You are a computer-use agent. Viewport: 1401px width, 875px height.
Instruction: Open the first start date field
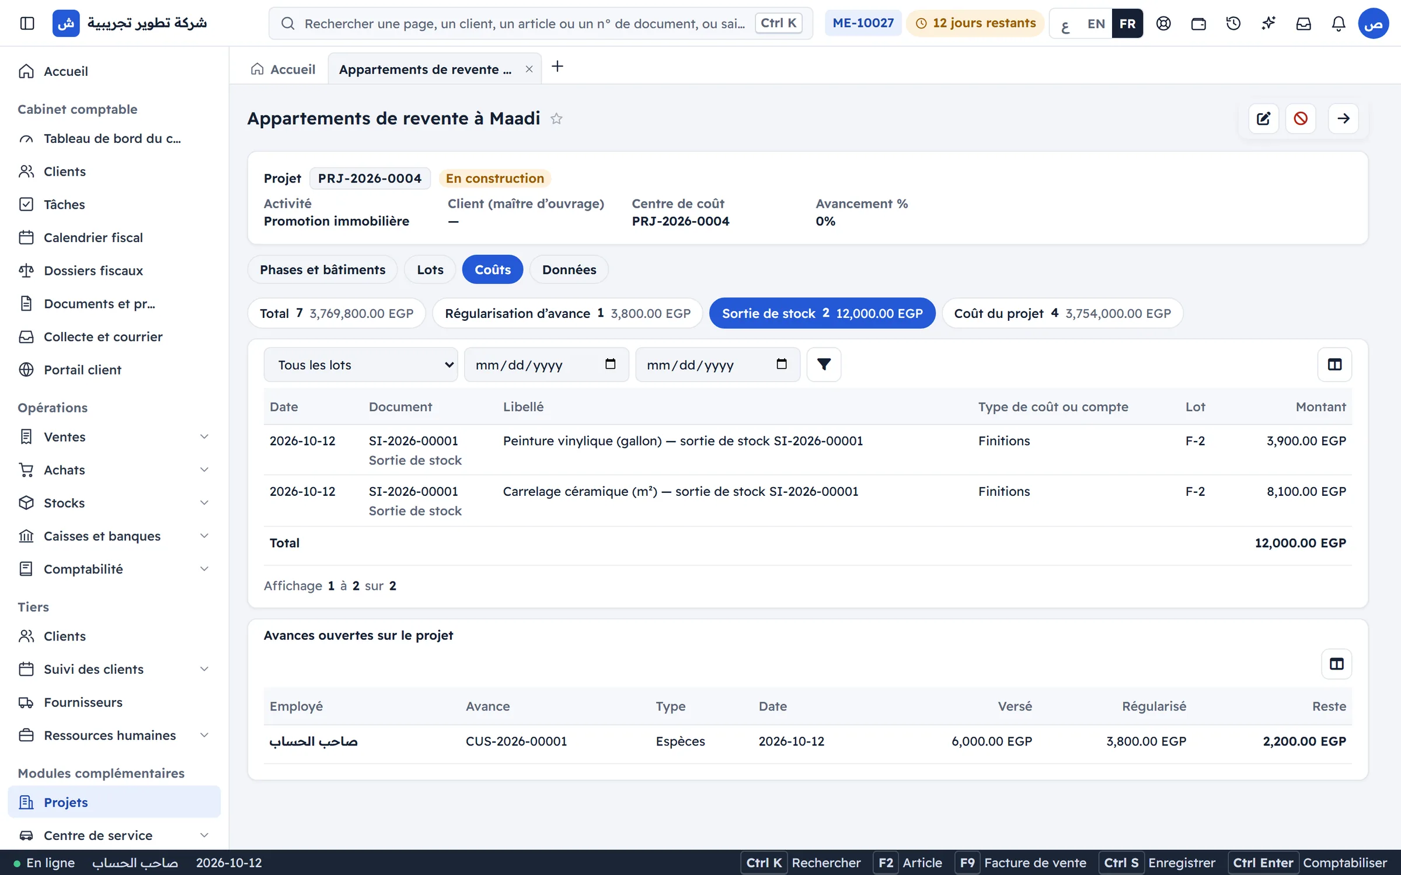(546, 365)
